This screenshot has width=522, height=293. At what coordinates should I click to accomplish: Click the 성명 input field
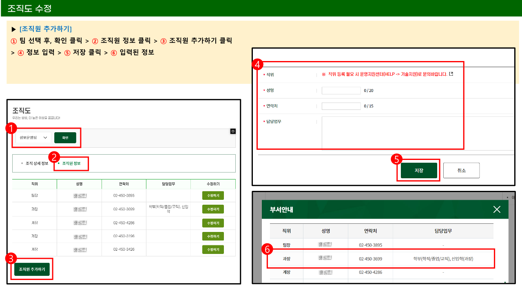(341, 90)
